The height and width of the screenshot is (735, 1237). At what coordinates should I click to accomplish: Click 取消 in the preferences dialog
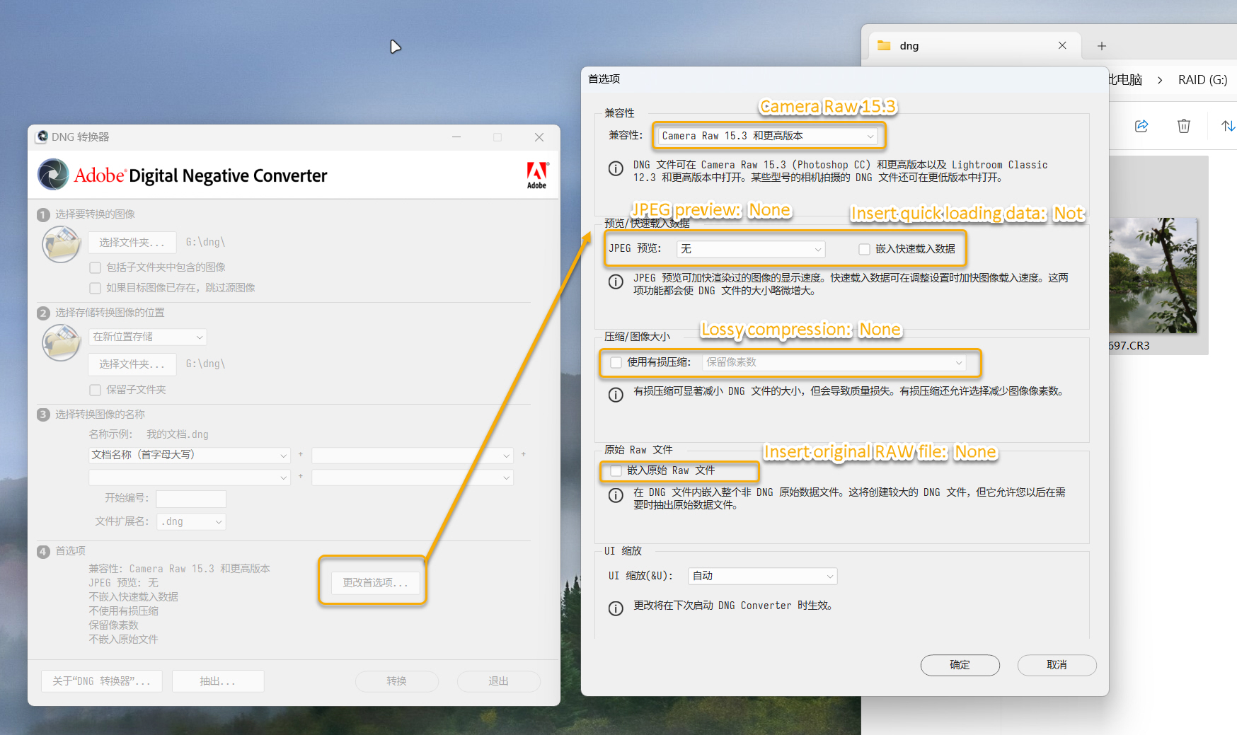coord(1057,665)
